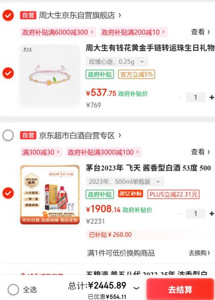Open the 玫瑰心语 0.25g variant dropdown
Image resolution: width=215 pixels, height=300 pixels.
coord(117,61)
